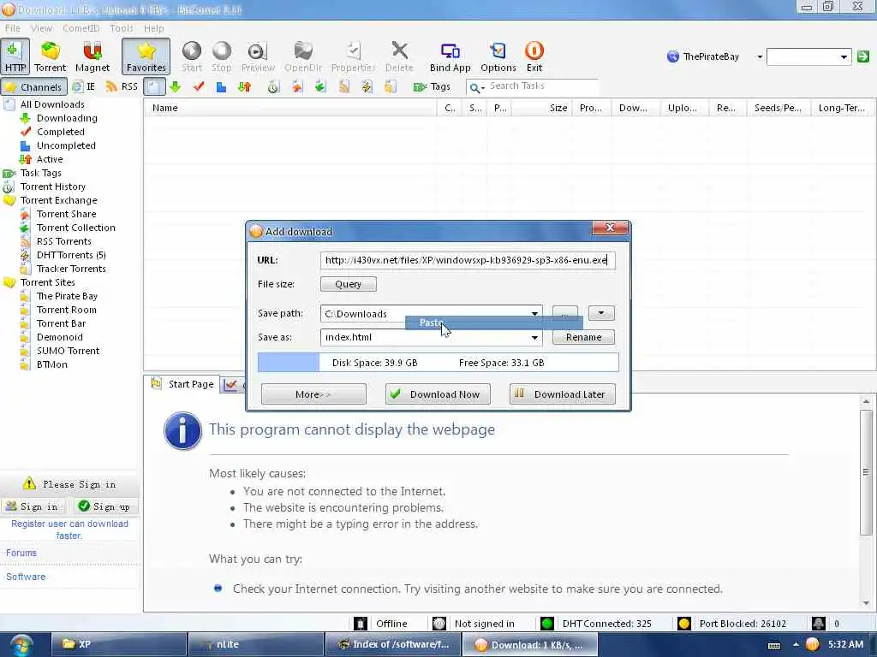
Task: Click the Sign up button
Action: tap(104, 506)
